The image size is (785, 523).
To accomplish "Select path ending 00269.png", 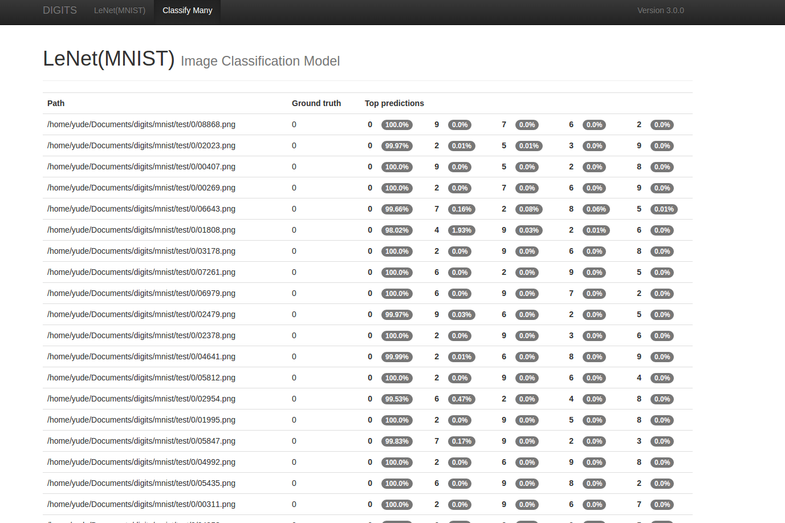I will [x=141, y=188].
